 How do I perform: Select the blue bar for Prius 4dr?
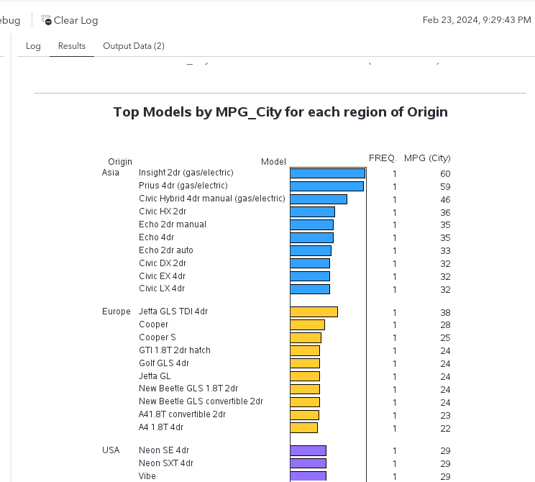326,186
